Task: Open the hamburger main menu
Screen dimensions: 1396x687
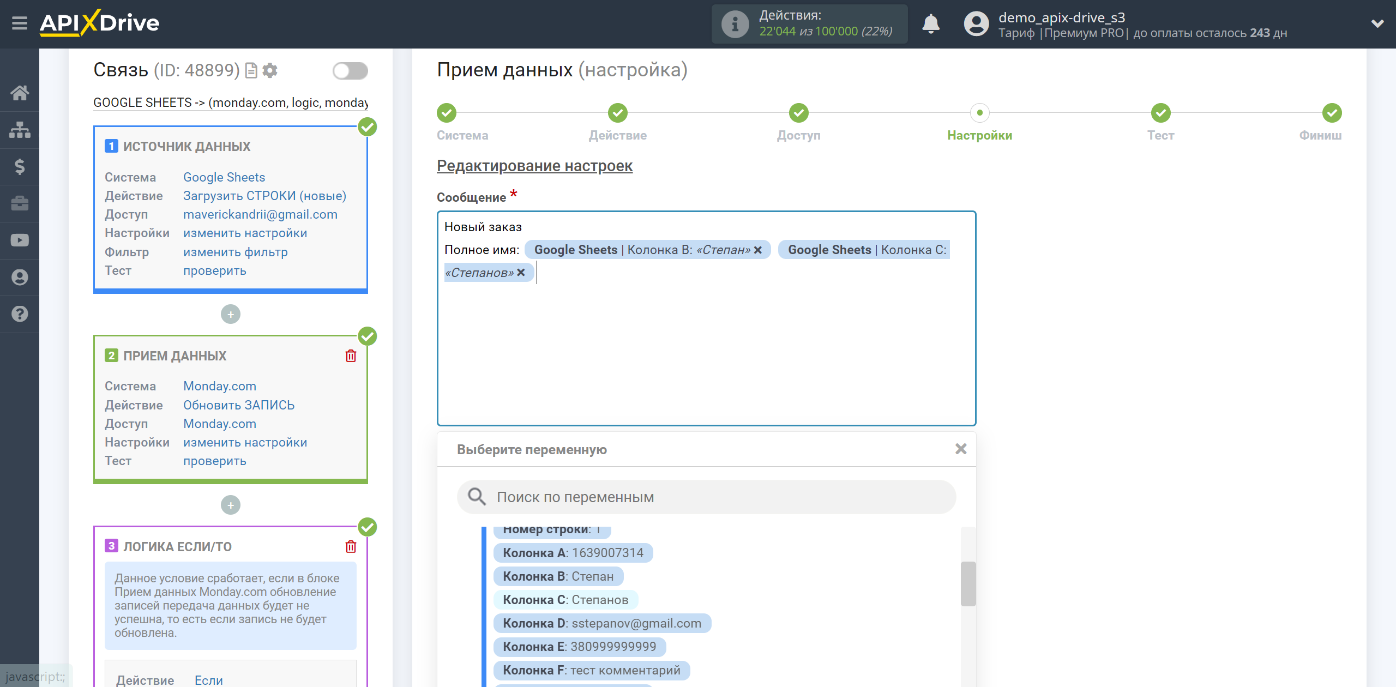Action: point(20,23)
